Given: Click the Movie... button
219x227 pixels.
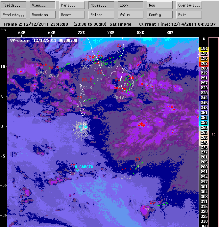Looking at the screenshot, I should coord(101,5).
